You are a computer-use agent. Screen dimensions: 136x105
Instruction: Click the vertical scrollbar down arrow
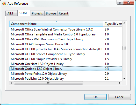coord(124,79)
